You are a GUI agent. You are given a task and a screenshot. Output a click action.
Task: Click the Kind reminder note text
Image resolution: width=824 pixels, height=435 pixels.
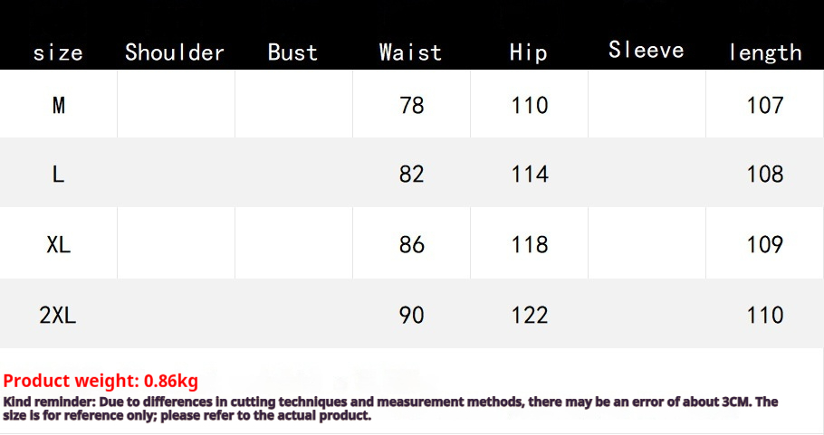pos(390,408)
